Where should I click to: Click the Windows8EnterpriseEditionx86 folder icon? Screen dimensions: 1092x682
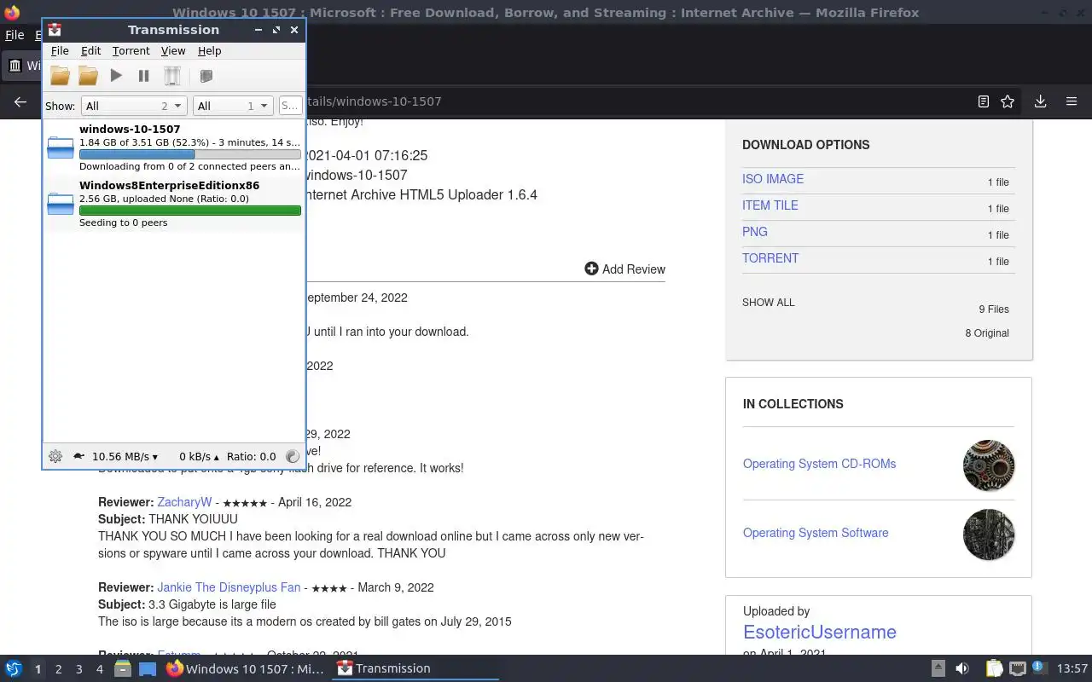(x=61, y=204)
